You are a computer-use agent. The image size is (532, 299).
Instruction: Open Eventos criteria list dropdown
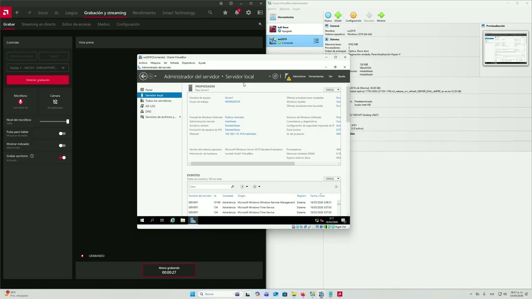point(244,187)
